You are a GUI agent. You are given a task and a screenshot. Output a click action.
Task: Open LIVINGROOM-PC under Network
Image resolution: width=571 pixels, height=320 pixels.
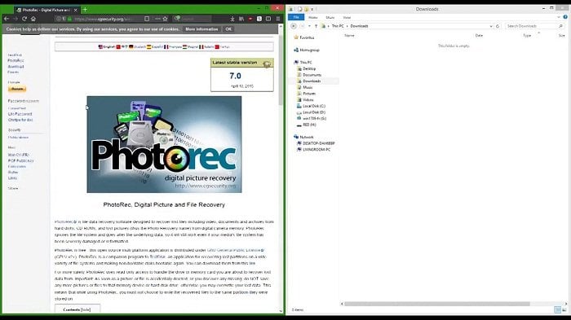[x=314, y=150]
